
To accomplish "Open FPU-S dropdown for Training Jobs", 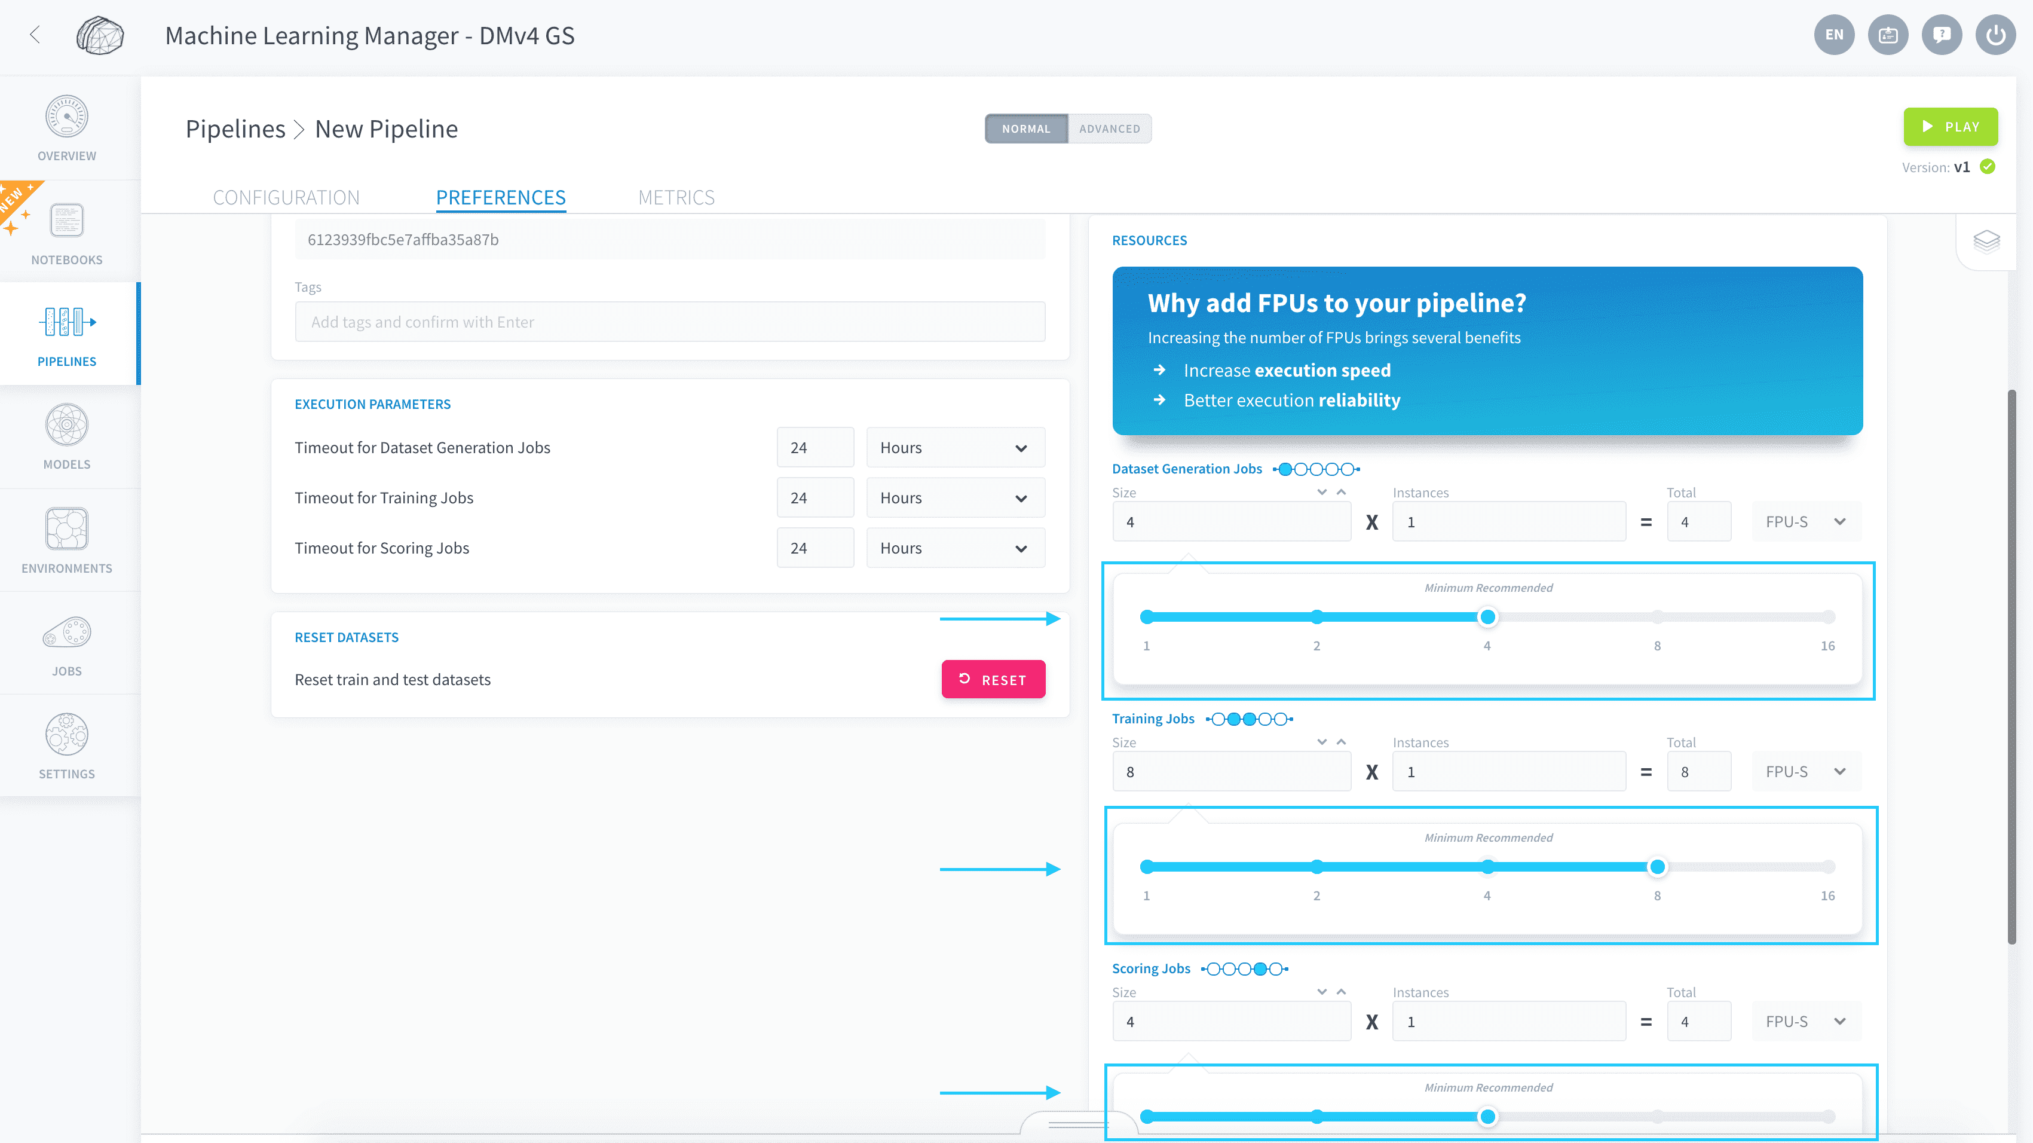I will (1806, 772).
